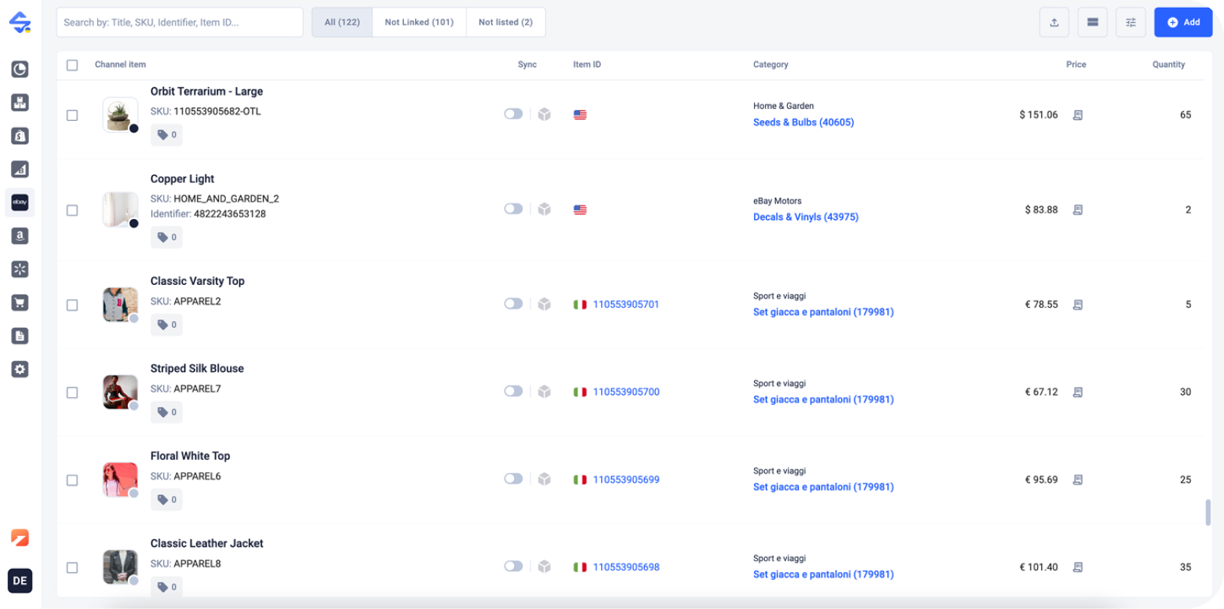Switch the row density view icon
Screen dimensions: 1224x609
1092,23
